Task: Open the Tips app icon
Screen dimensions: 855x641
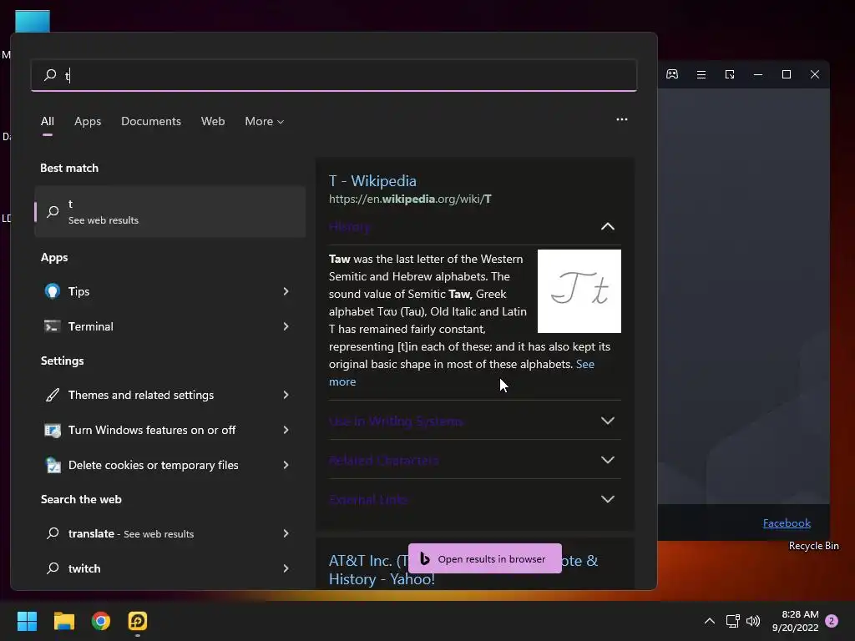Action: pos(53,291)
